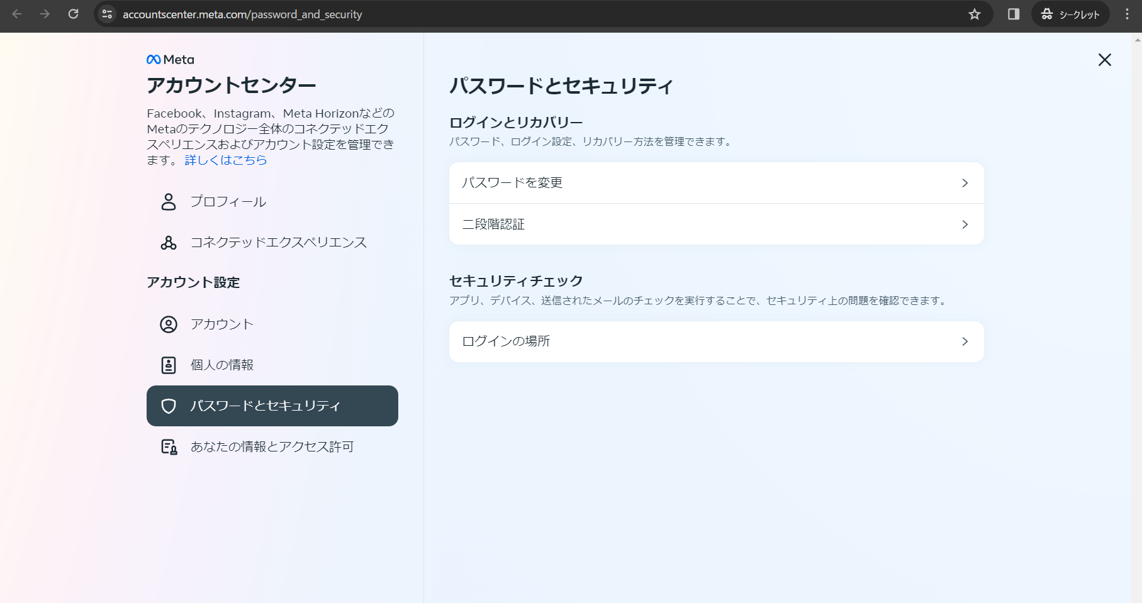The width and height of the screenshot is (1142, 603).
Task: Select プロフィール menu item text
Action: pyautogui.click(x=228, y=202)
